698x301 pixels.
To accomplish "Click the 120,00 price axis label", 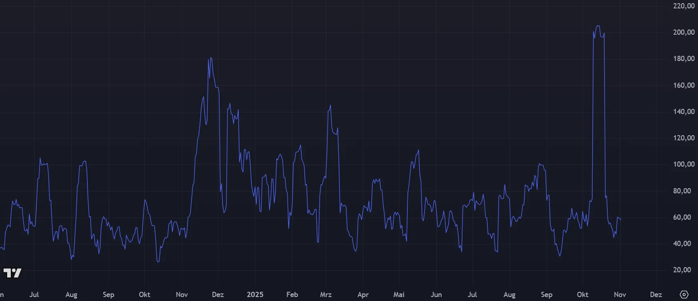I will coord(684,138).
